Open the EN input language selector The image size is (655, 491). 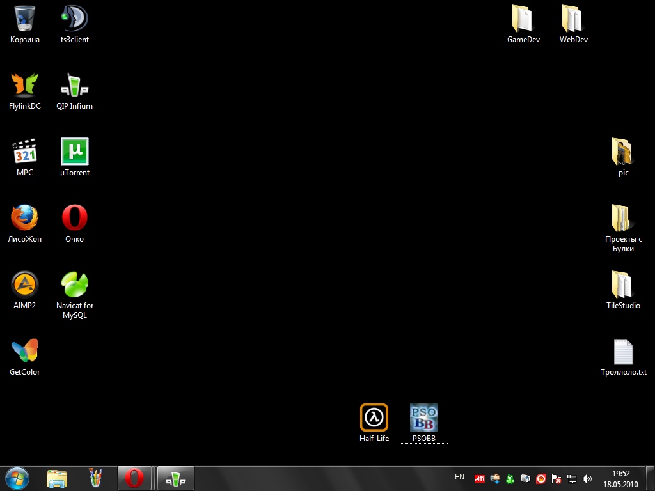pos(459,477)
